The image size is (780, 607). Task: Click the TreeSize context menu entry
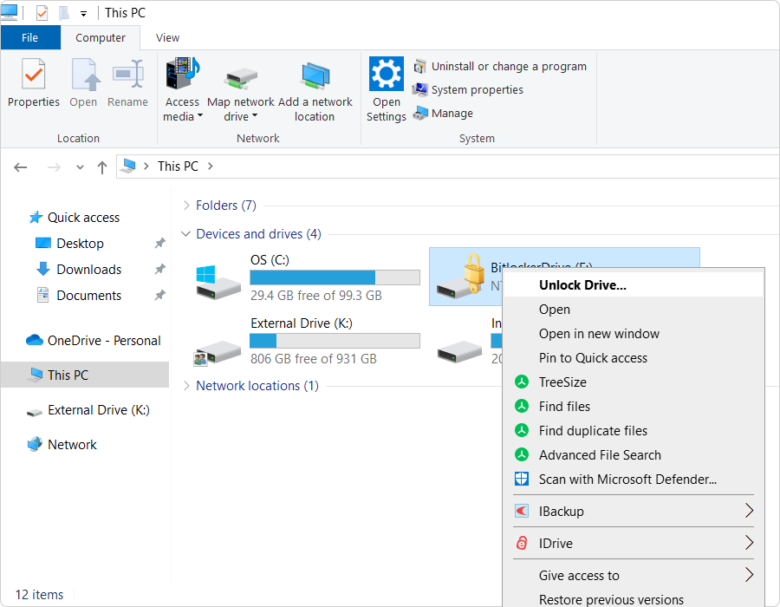point(562,382)
